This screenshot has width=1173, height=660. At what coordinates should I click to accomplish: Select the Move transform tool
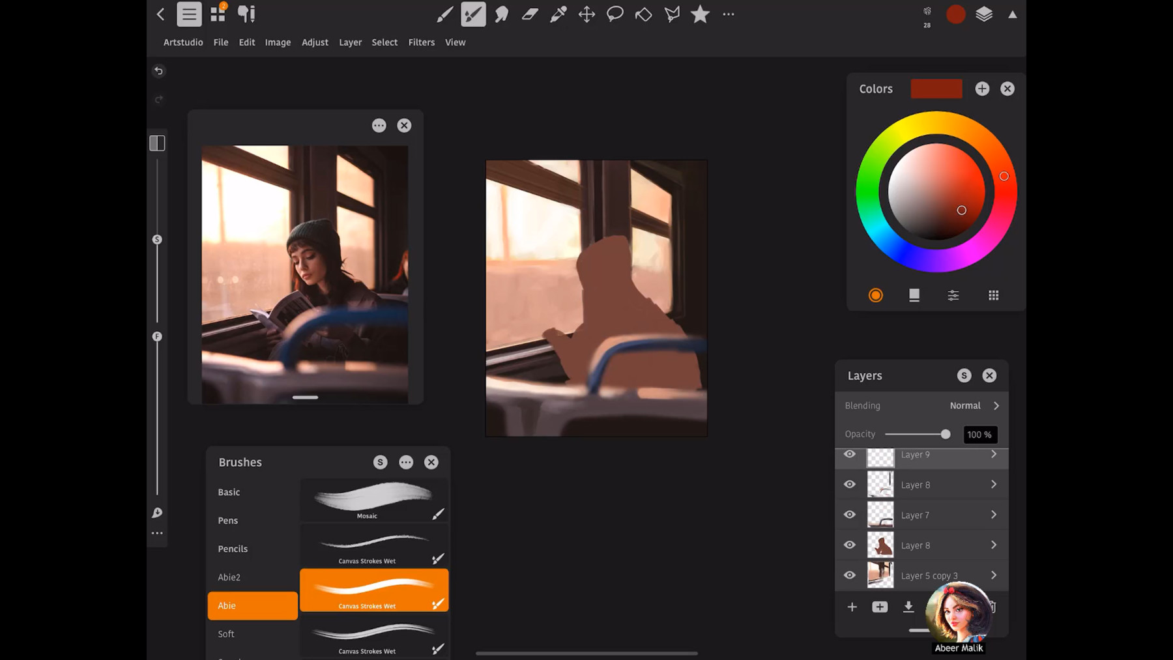(586, 14)
